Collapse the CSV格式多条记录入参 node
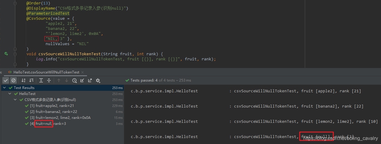This screenshot has height=144, width=381. tap(15, 100)
